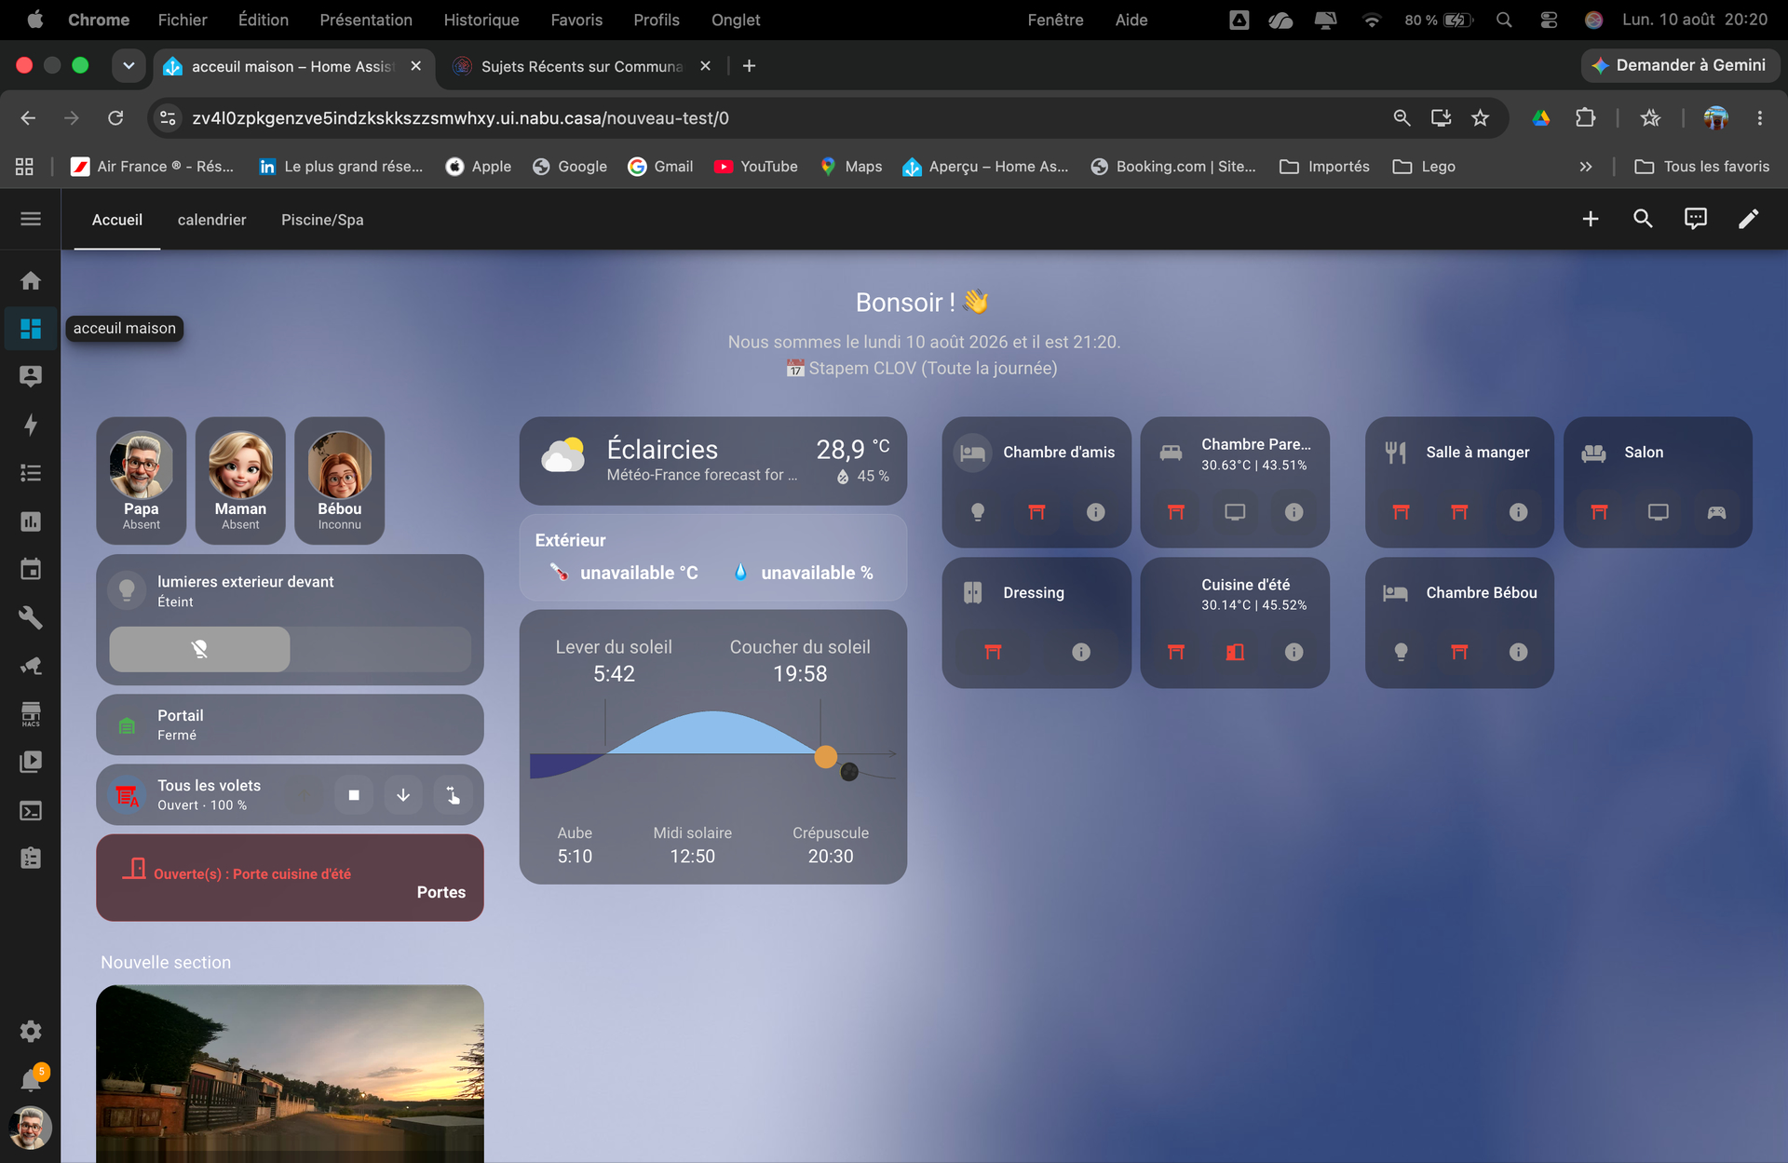1788x1163 pixels.
Task: Expand the Home Assistant sidebar hamburger menu
Action: pos(31,219)
